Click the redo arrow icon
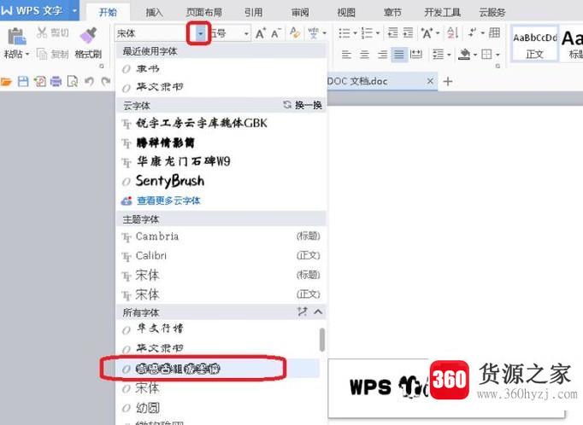This screenshot has width=583, height=425. [x=106, y=81]
